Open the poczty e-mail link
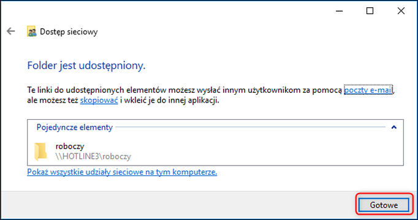This screenshot has height=220, width=418. [x=368, y=90]
